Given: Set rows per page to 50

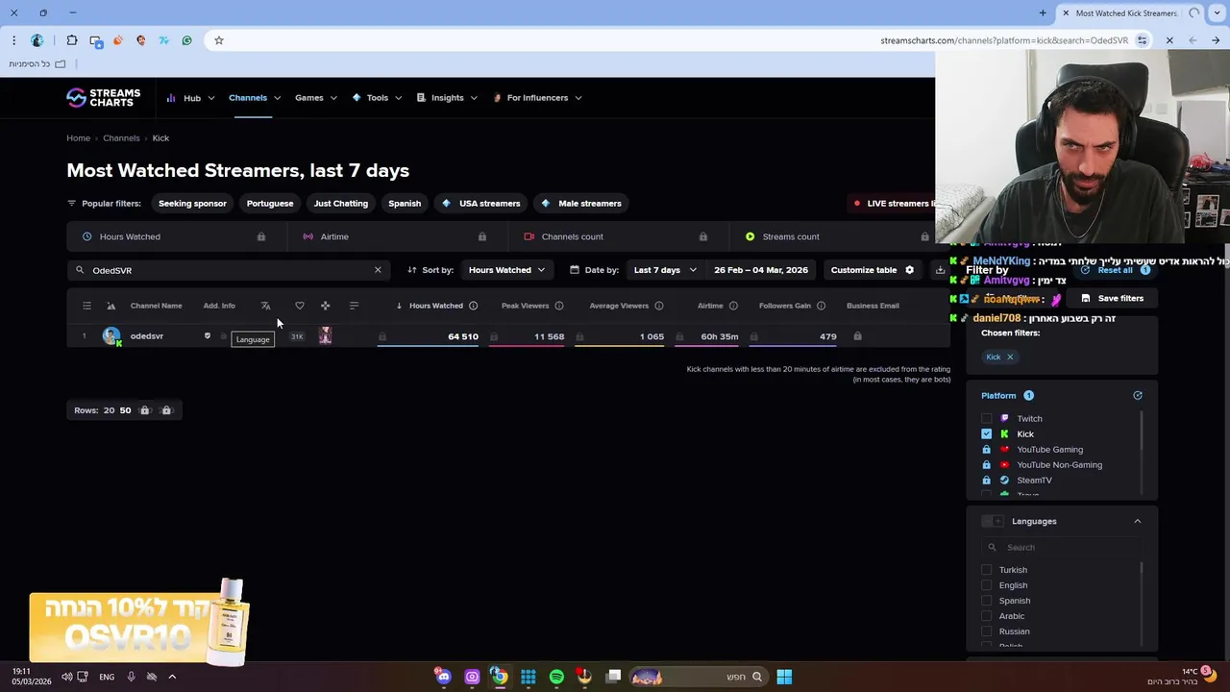Looking at the screenshot, I should [125, 410].
